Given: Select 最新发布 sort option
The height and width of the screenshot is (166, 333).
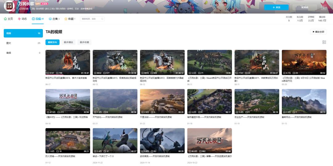Looking at the screenshot, I should point(52,42).
